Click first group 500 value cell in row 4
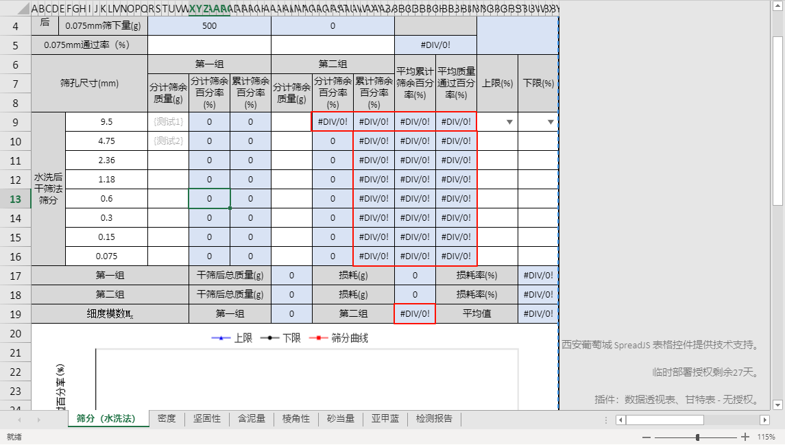 click(x=209, y=26)
